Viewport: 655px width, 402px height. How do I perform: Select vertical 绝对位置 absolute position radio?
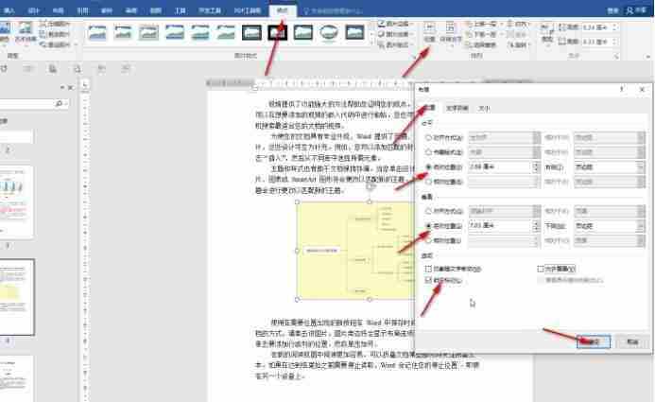click(x=428, y=226)
